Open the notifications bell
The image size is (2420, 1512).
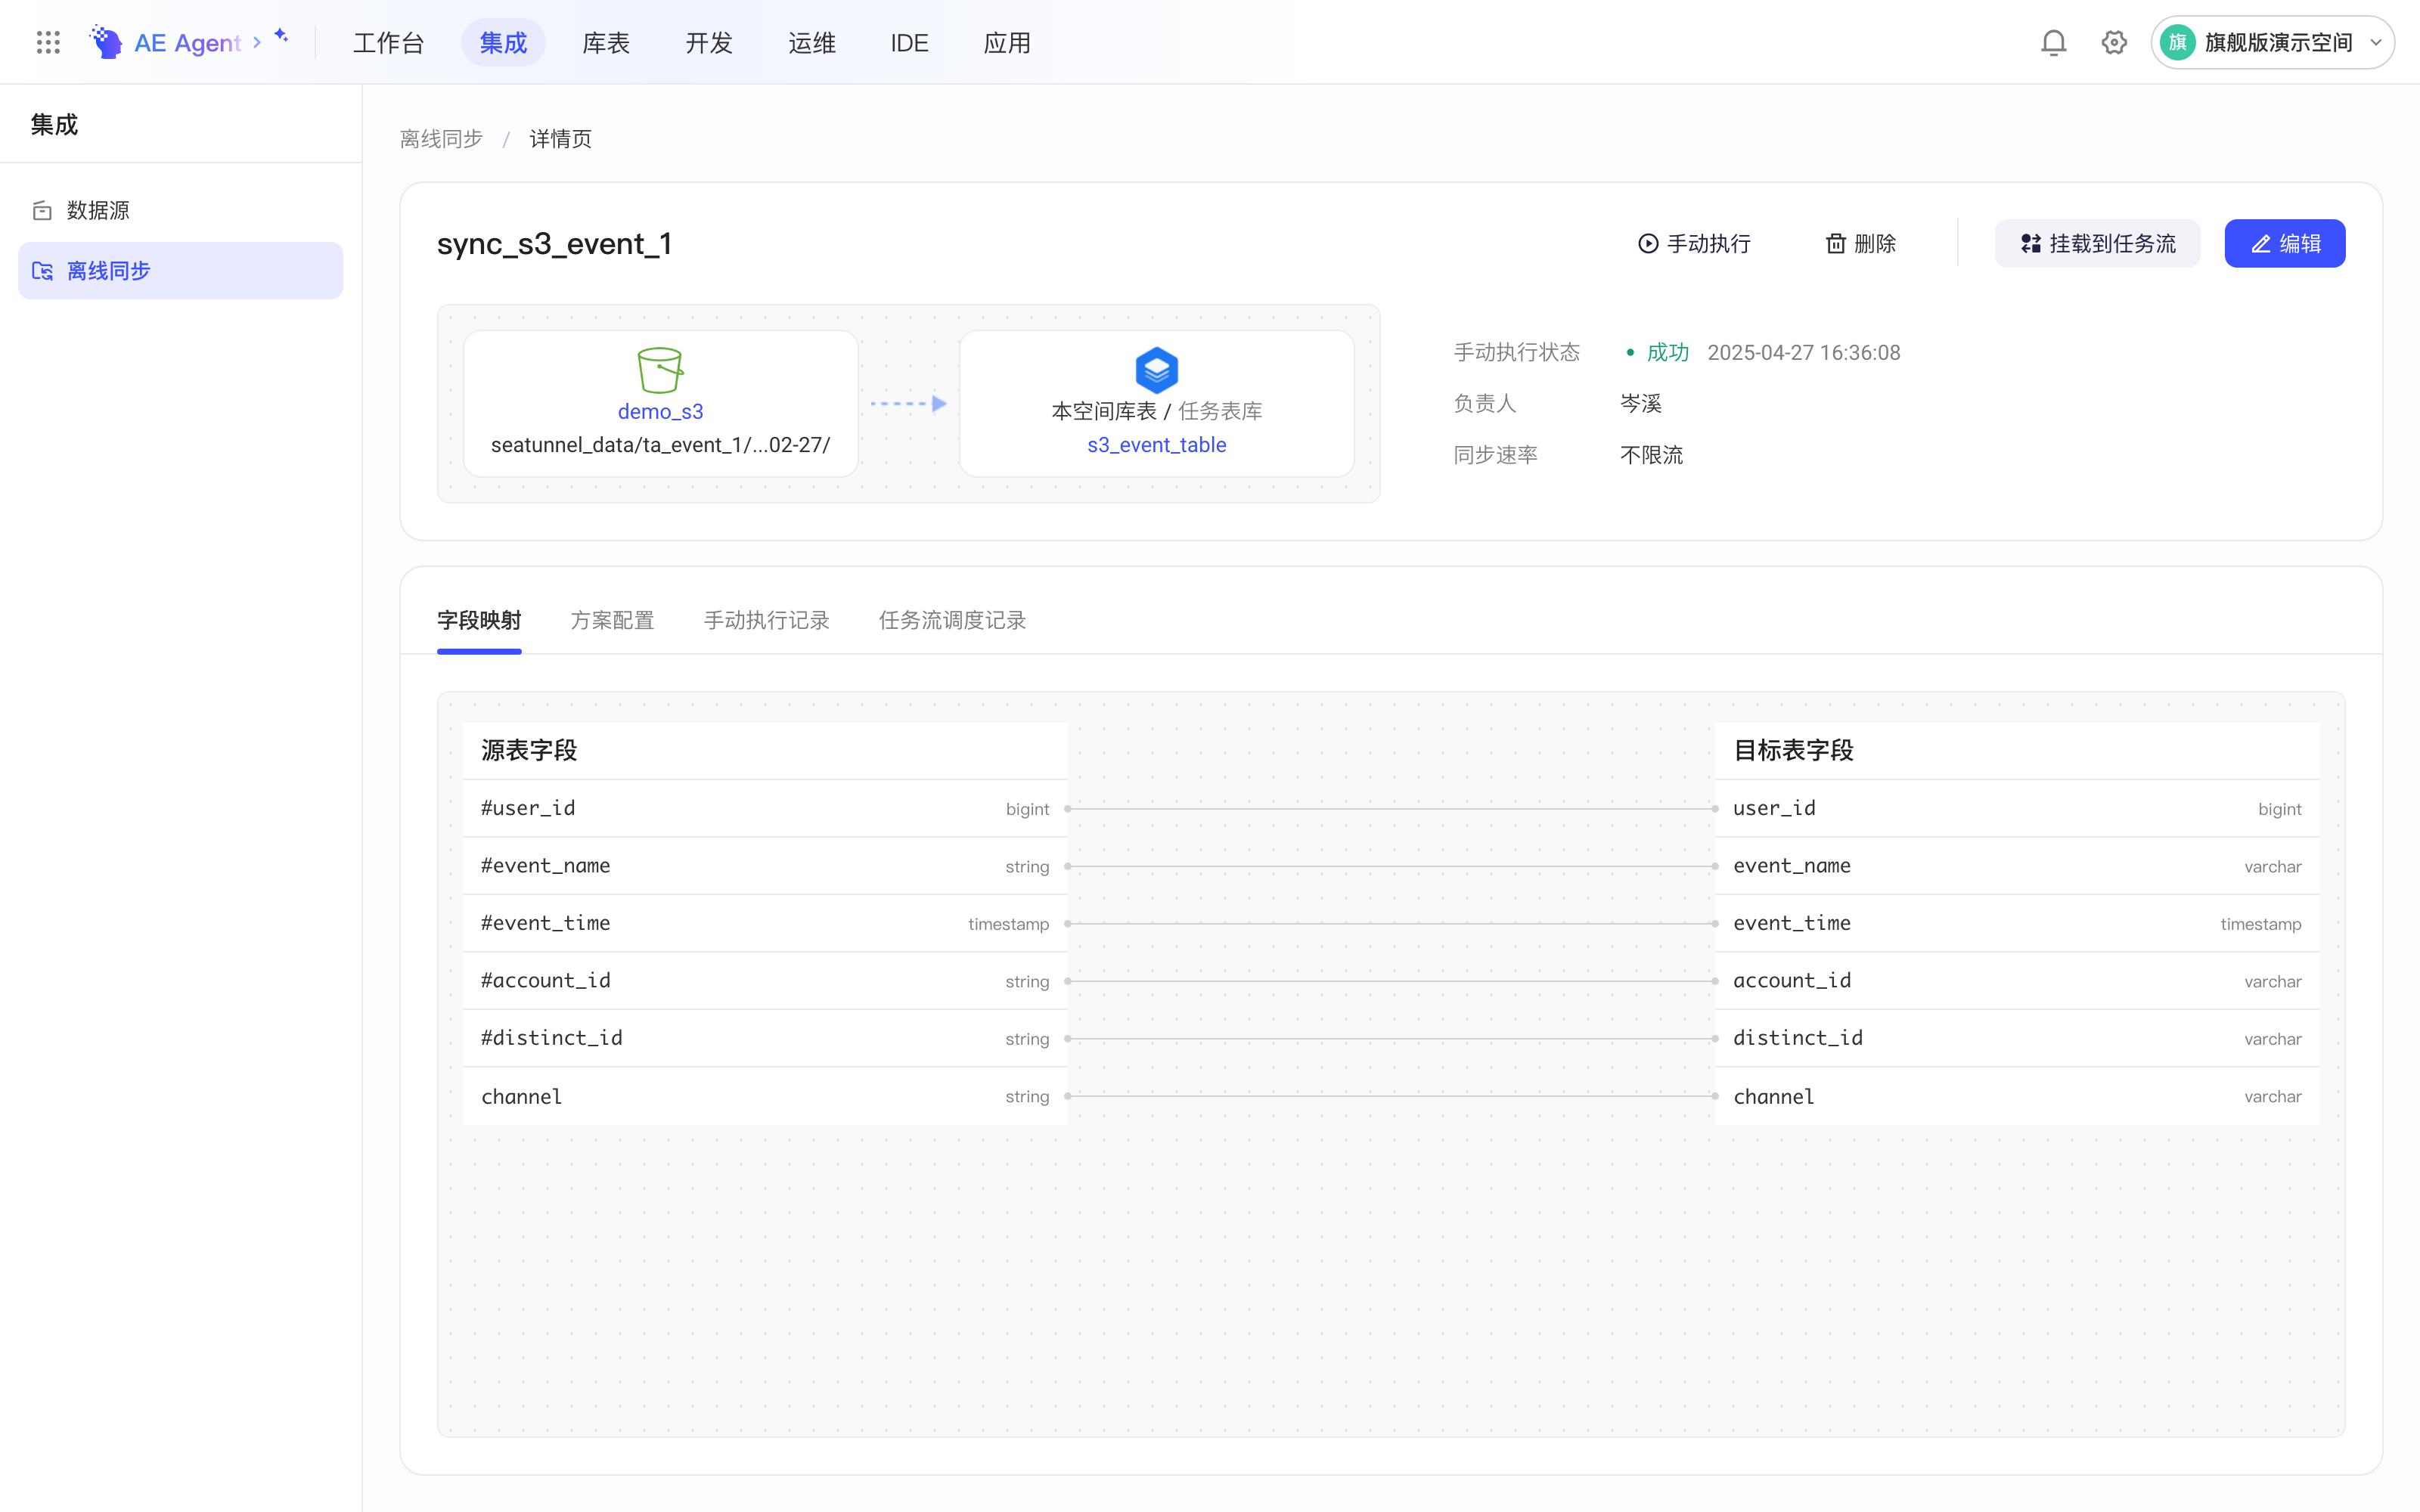pyautogui.click(x=2053, y=42)
